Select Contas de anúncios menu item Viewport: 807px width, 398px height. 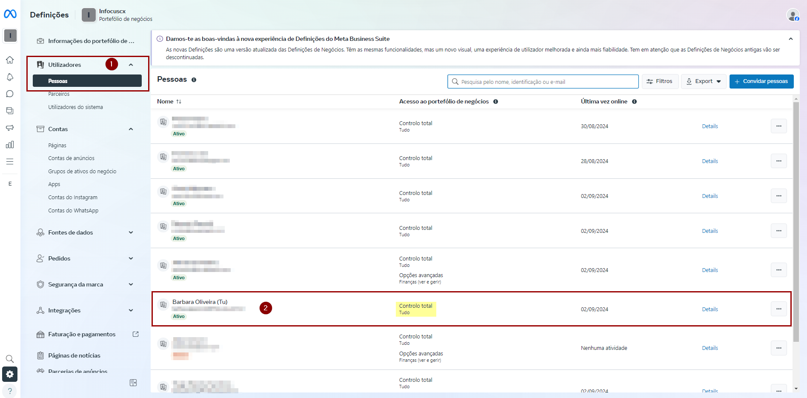(x=71, y=158)
